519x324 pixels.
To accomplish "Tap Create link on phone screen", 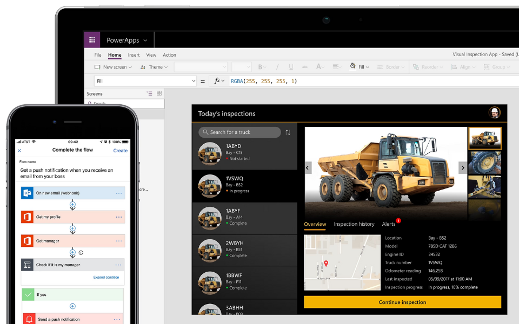I will click(120, 151).
